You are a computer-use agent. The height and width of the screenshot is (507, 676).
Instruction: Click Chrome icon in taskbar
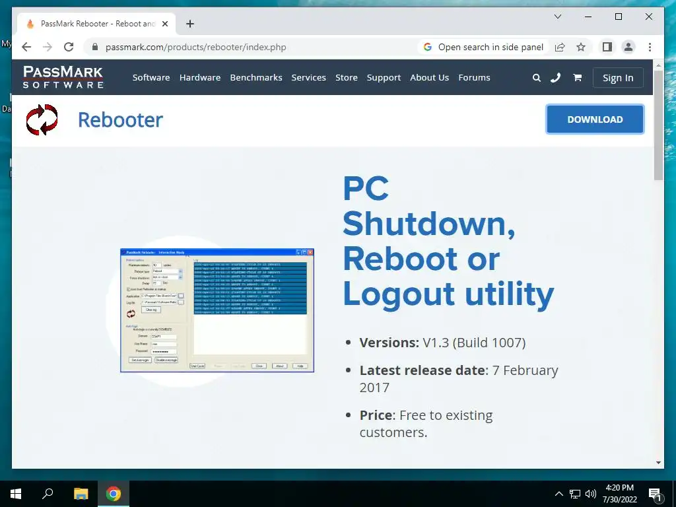click(114, 494)
